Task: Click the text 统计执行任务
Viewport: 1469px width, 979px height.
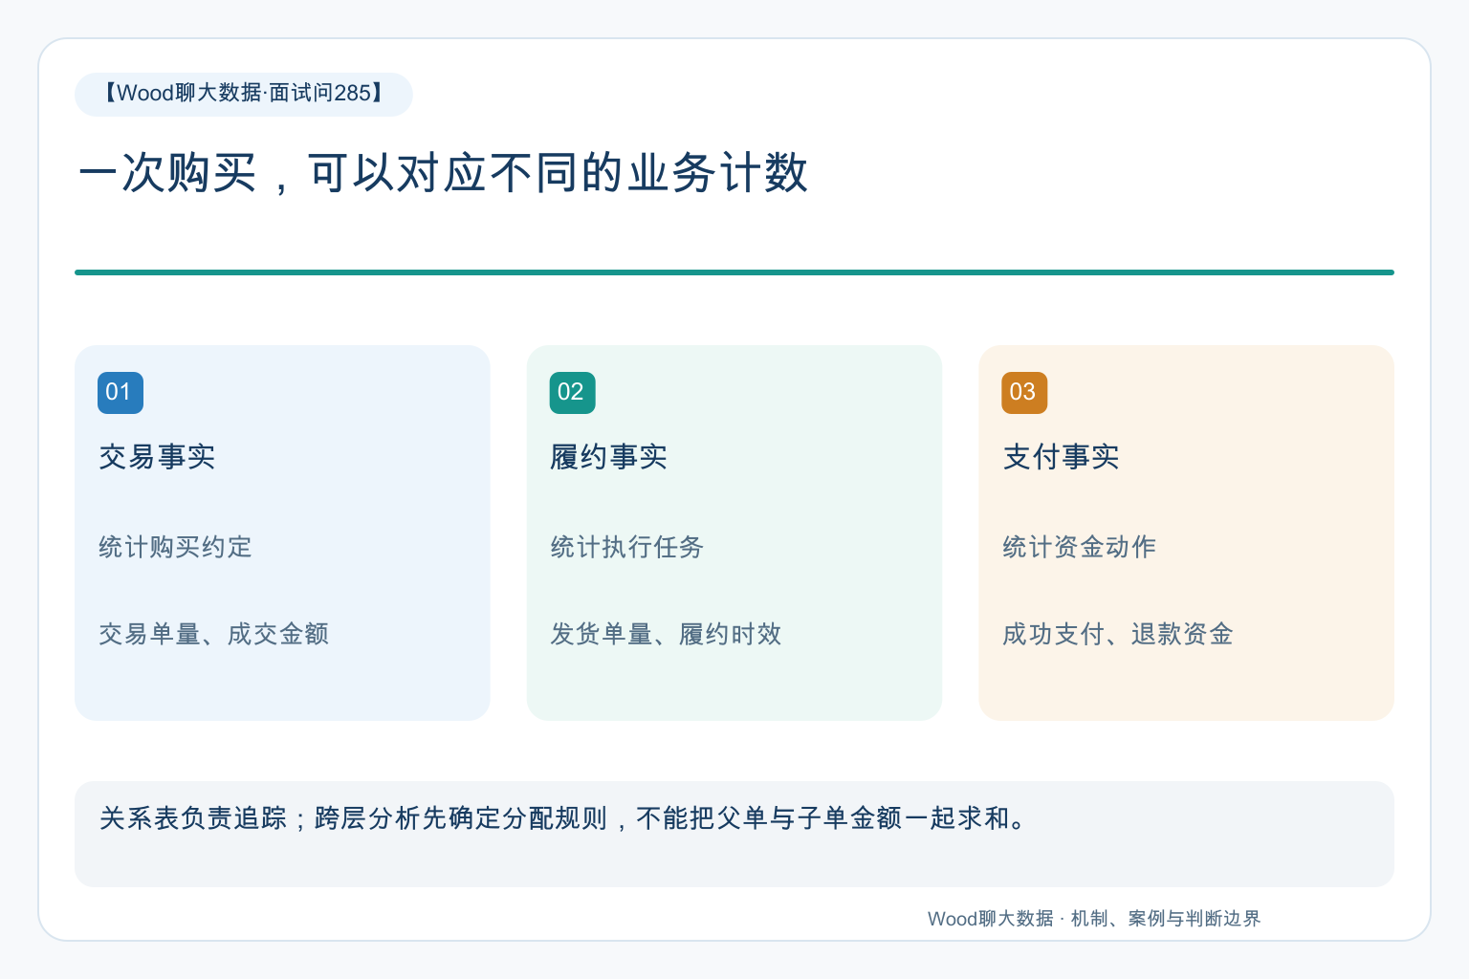Action: (x=627, y=547)
